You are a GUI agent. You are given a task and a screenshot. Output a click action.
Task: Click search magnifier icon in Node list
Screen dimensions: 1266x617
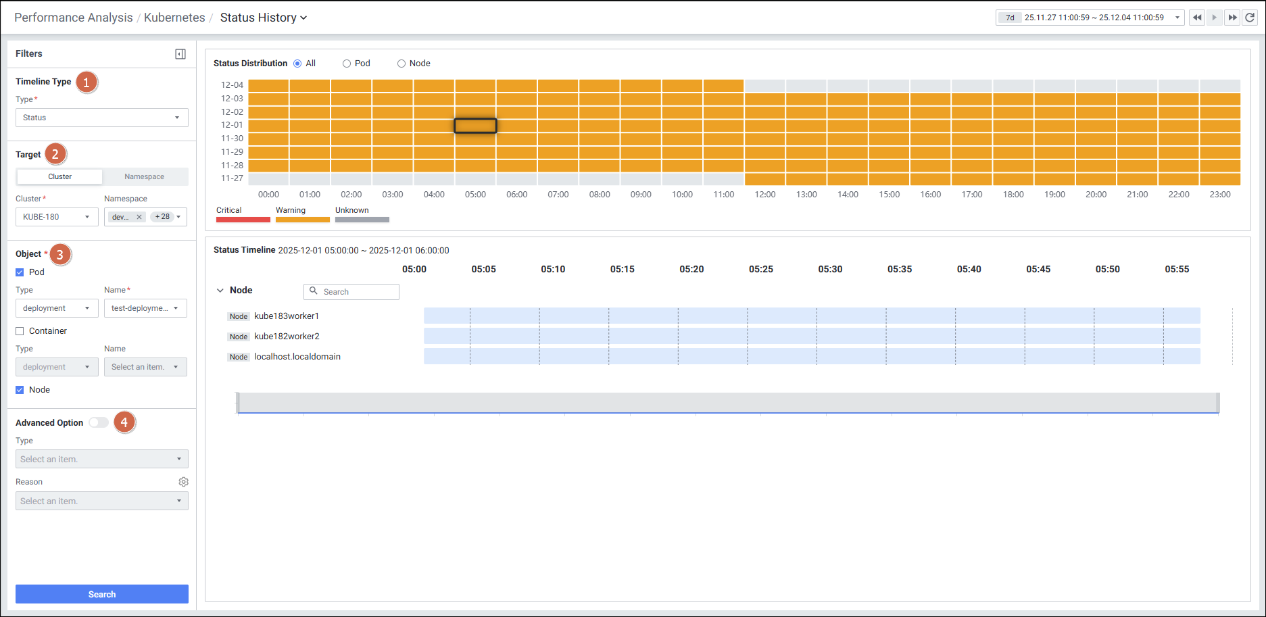(314, 291)
